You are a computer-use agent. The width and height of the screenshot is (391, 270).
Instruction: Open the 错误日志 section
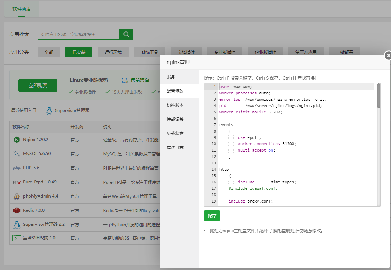[x=179, y=148]
